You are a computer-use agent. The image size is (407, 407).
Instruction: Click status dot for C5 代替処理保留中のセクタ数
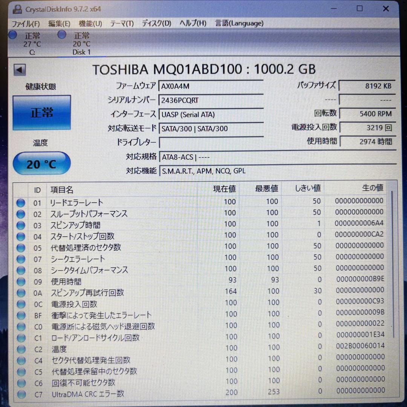(x=21, y=372)
